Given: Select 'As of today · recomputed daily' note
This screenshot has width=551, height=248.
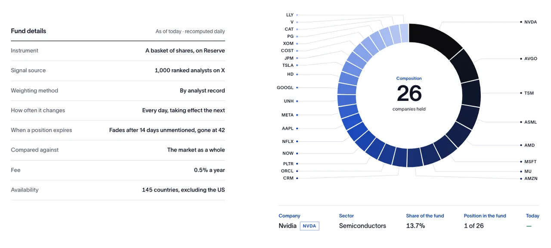Looking at the screenshot, I should tap(190, 31).
